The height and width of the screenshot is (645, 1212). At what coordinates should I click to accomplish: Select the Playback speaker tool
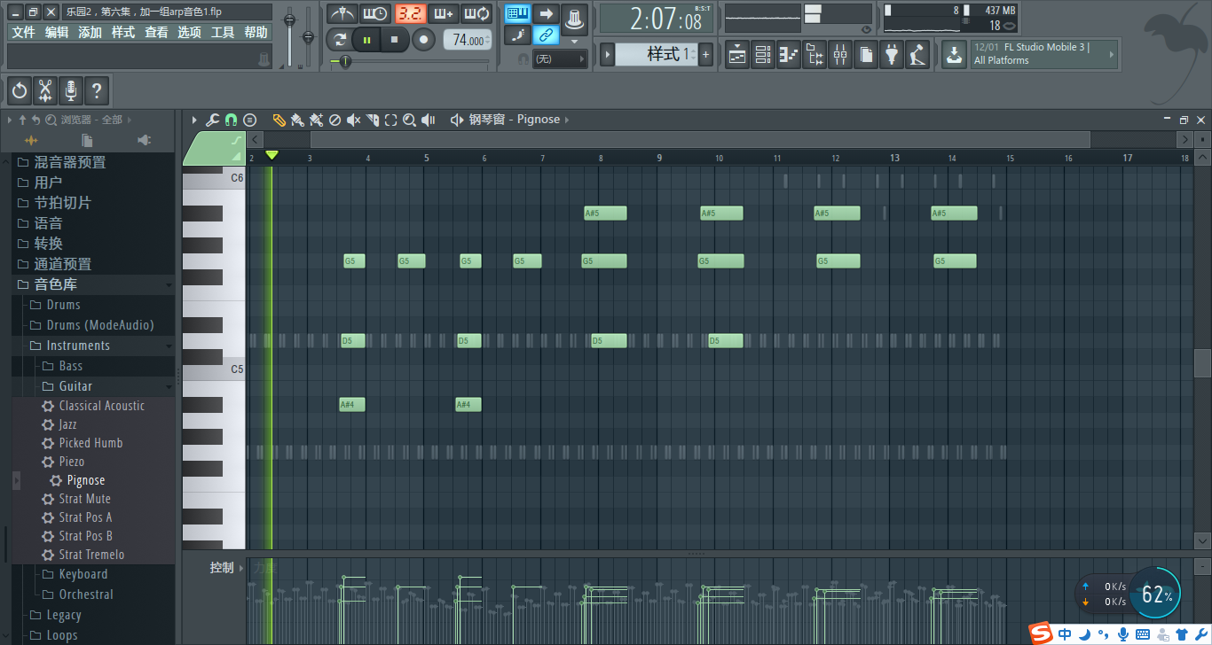pyautogui.click(x=429, y=120)
